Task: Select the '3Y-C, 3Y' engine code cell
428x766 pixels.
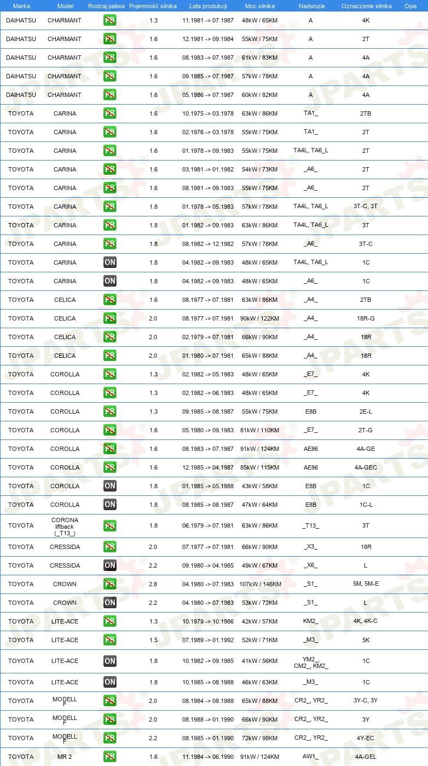Action: (366, 701)
